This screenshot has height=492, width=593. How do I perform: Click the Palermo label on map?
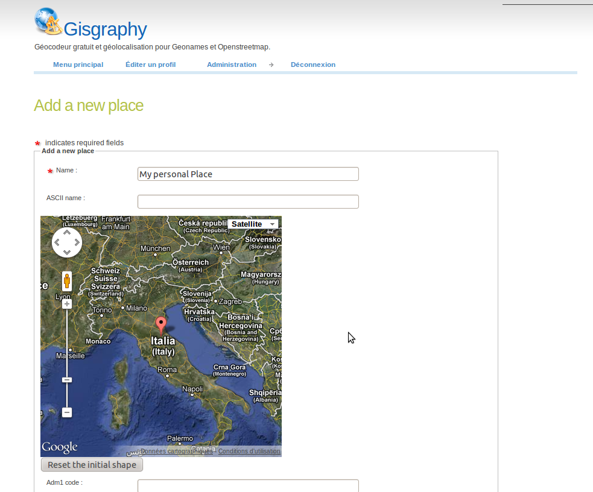click(x=180, y=438)
